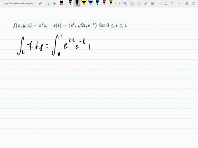The image size is (198, 148).
Task: Open Lucas's Notebook navigation title
Action: click(18, 3)
